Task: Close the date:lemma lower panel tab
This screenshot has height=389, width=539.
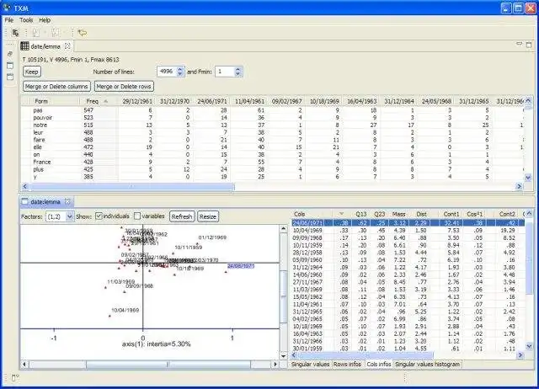Action: (x=69, y=202)
